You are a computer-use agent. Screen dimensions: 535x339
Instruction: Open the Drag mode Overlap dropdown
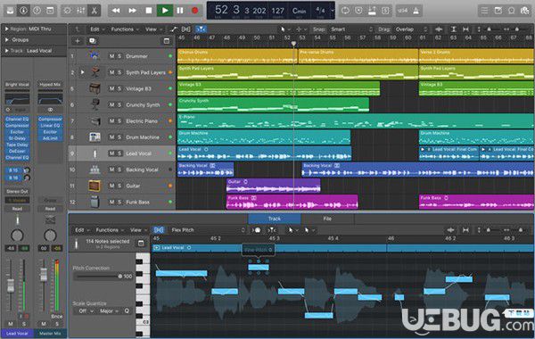(411, 29)
